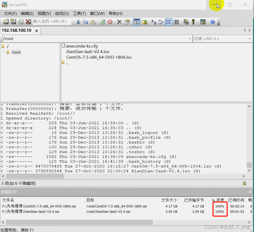The width and height of the screenshot is (254, 232).
Task: Sort queue by 文件大小 column header
Action: pos(169,200)
